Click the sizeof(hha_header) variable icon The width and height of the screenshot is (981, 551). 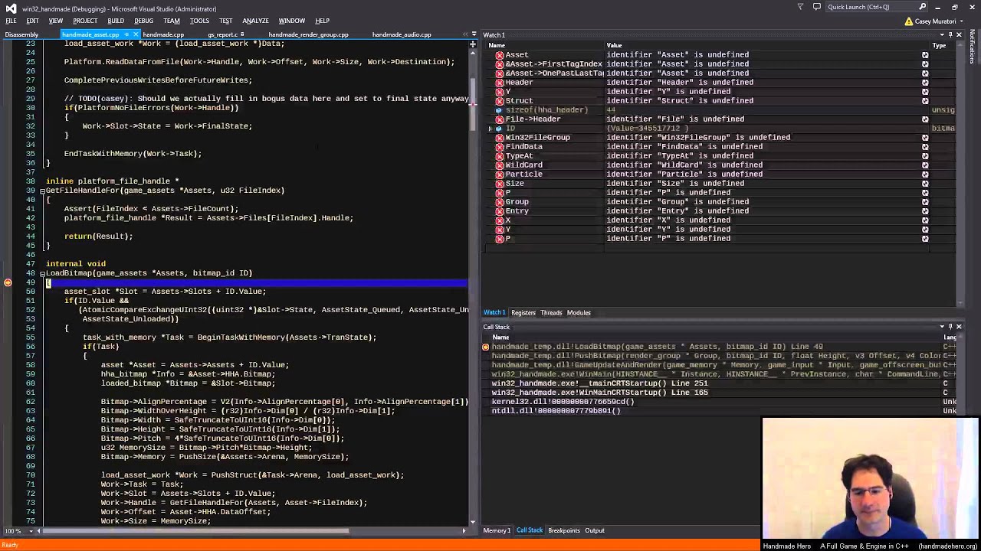499,110
